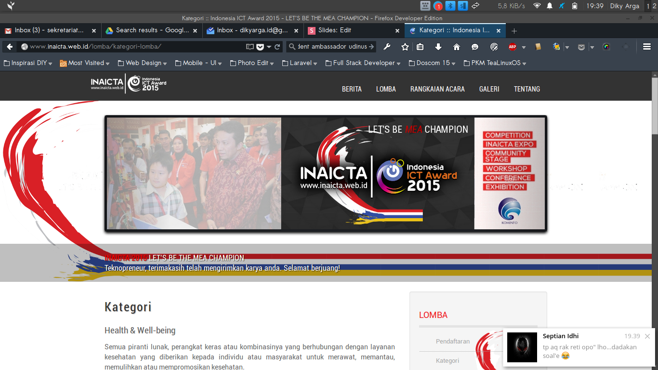Switch to Inbox (3) sekretariat Gmail tab
The height and width of the screenshot is (370, 658).
[x=51, y=30]
